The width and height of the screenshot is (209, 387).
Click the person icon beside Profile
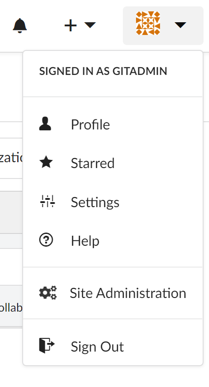pyautogui.click(x=45, y=124)
